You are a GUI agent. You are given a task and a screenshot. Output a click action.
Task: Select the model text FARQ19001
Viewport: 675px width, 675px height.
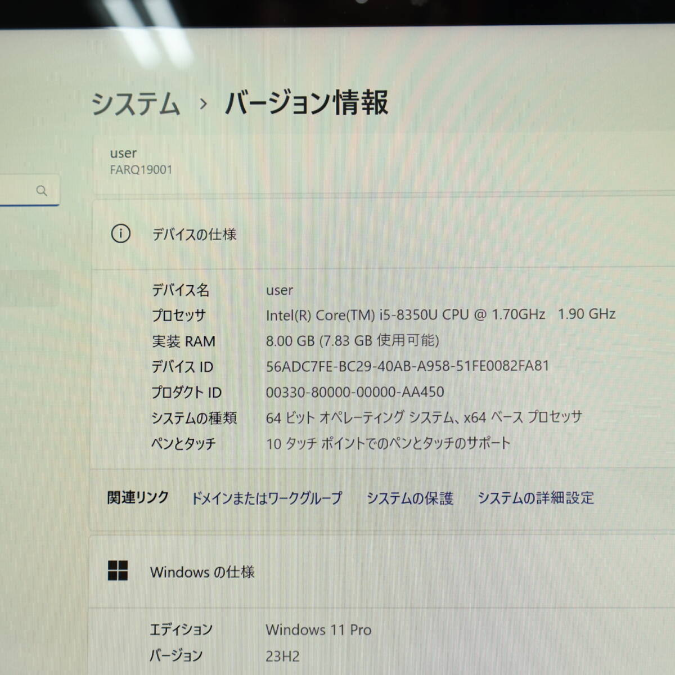141,170
